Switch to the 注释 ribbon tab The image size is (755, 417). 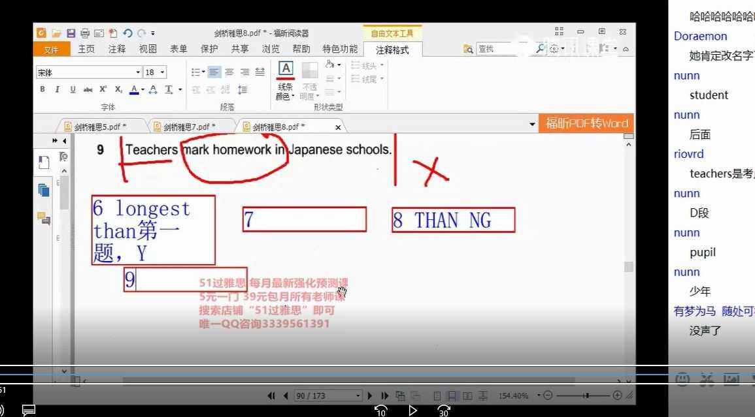pyautogui.click(x=117, y=49)
